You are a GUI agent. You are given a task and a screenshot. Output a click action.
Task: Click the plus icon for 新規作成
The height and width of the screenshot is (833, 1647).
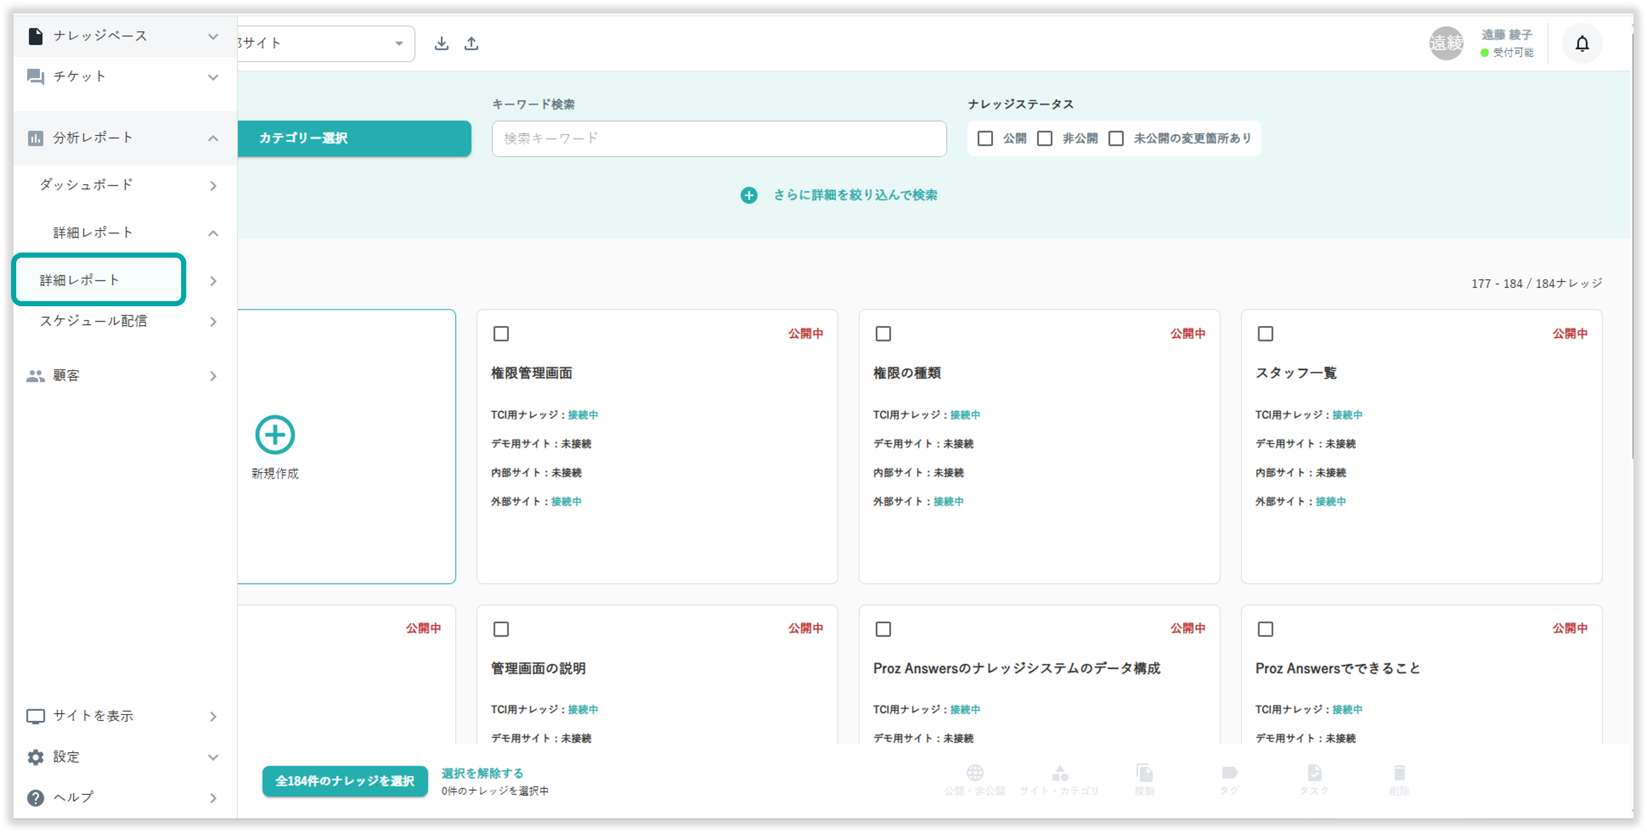[275, 435]
